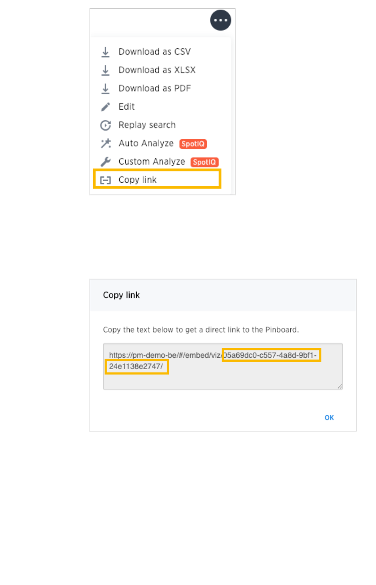Click the download arrow icon beside CSV
Image resolution: width=376 pixels, height=585 pixels.
(105, 52)
